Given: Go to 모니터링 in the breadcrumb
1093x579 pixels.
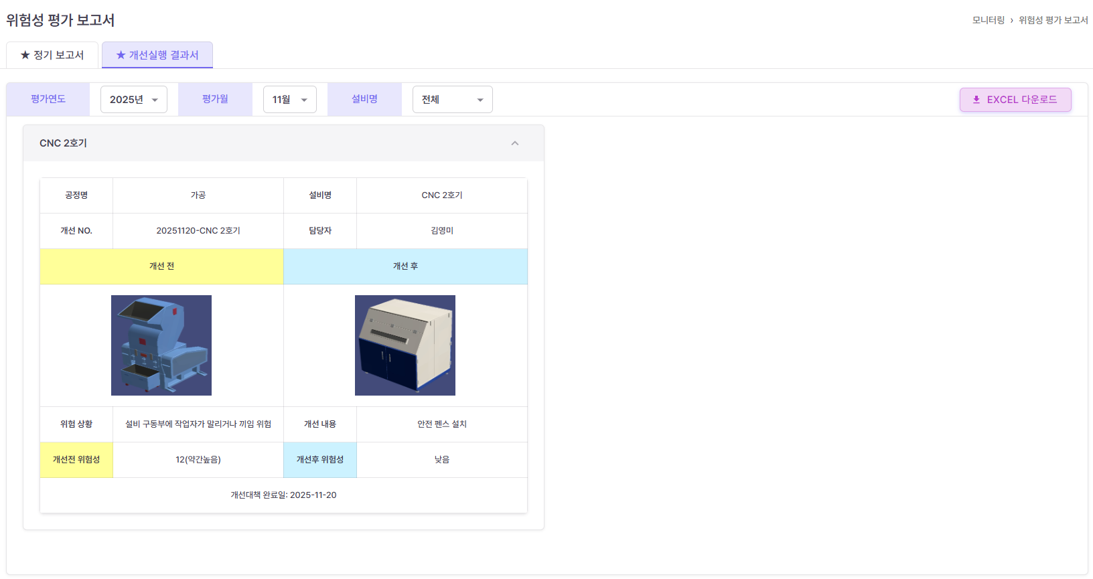Looking at the screenshot, I should 988,20.
